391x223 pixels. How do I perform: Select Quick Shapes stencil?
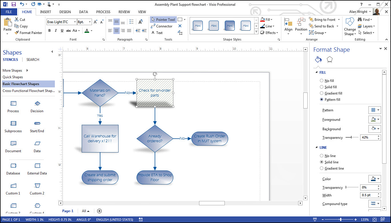point(13,77)
